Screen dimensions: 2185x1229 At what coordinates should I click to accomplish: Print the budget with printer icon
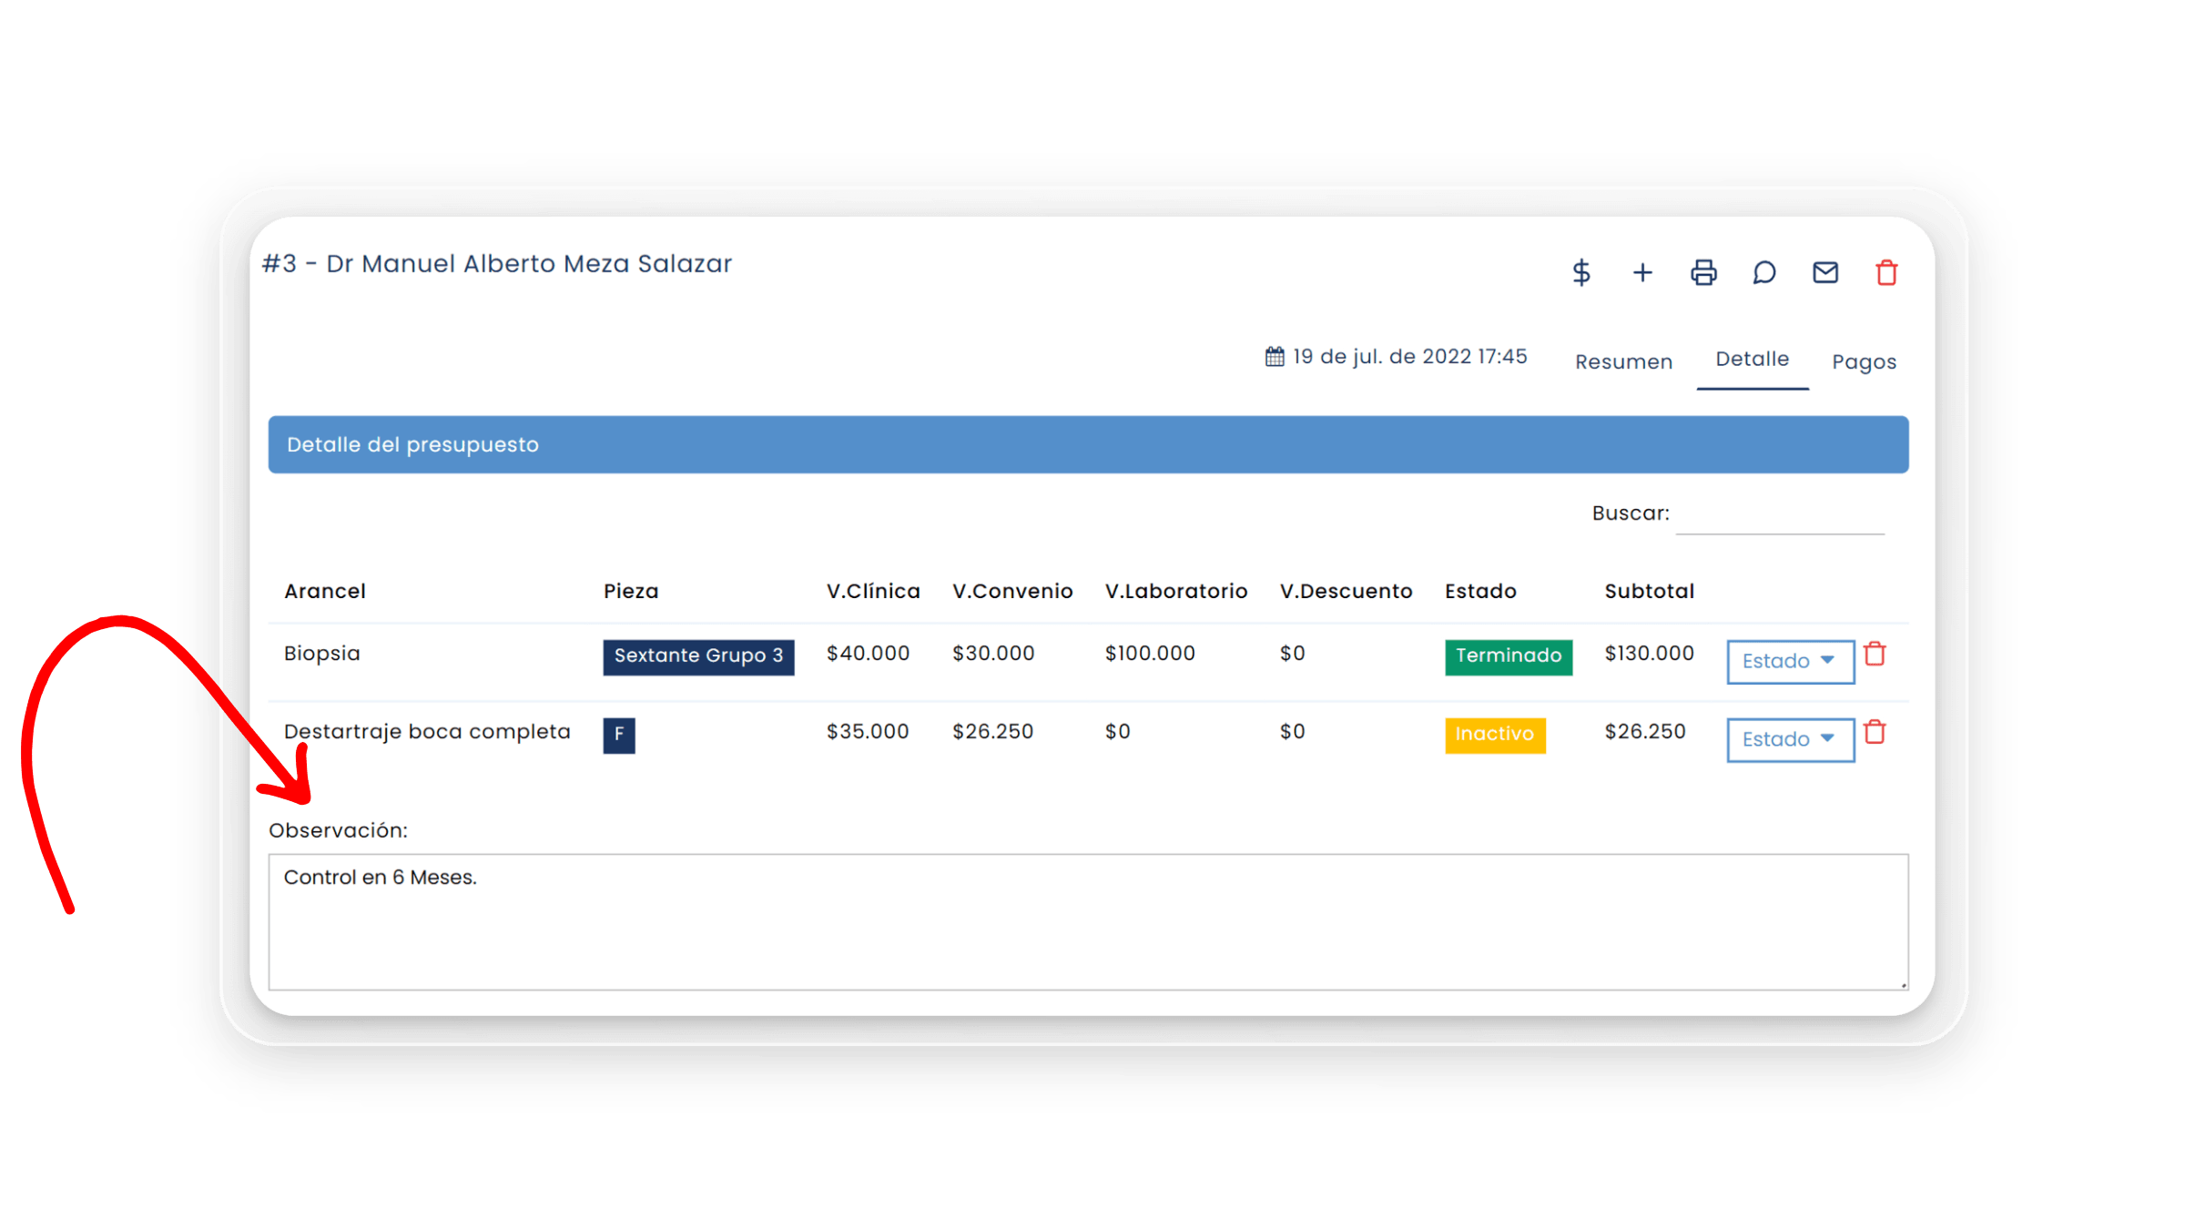point(1703,272)
